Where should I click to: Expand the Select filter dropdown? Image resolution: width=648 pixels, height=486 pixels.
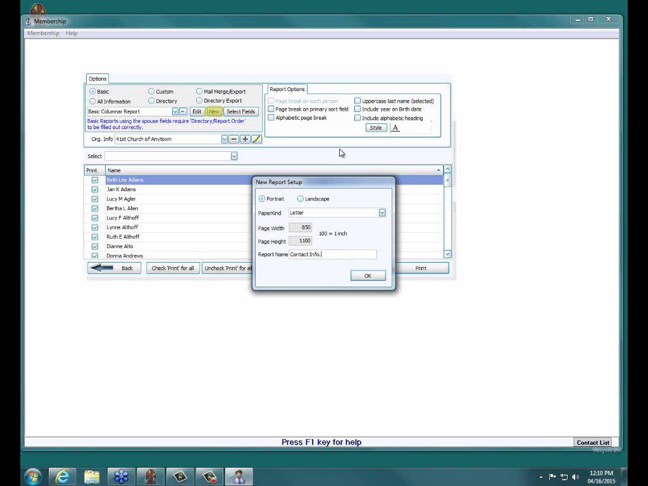[x=234, y=156]
